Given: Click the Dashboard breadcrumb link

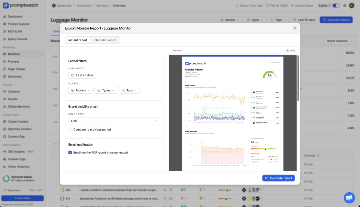Looking at the screenshot, I should tap(84, 5).
